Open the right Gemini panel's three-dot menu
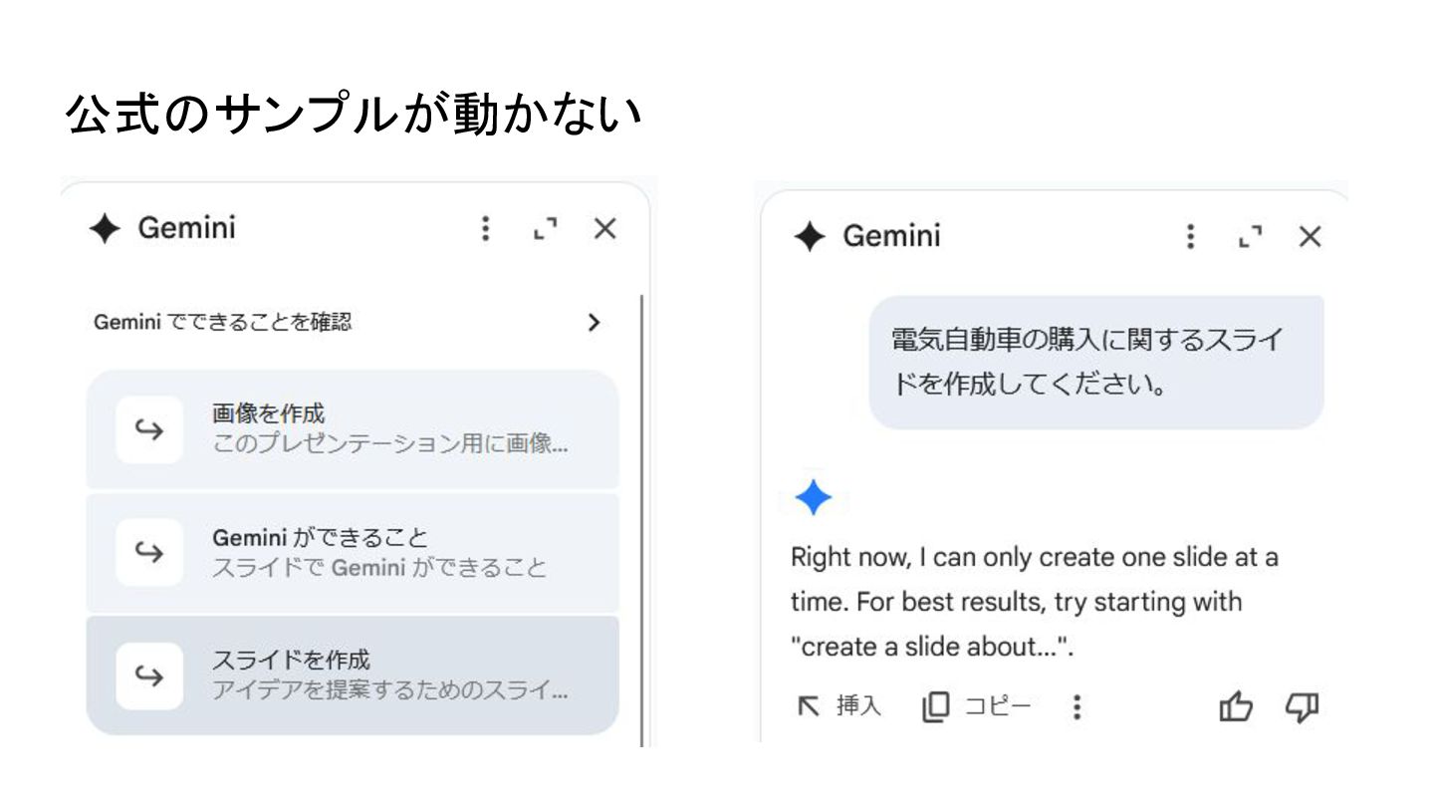This screenshot has width=1434, height=807. (1190, 236)
